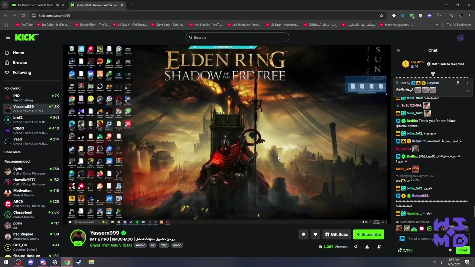Open File Explorer from taskbar

[91, 262]
